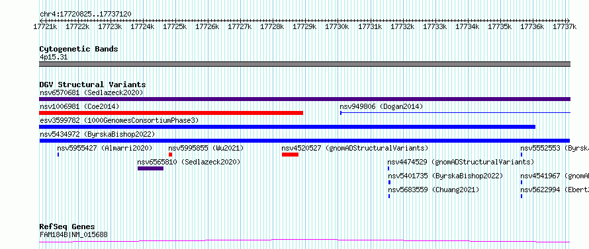Screen dimensions: 589x249
Task: Click the 4p15.31 band label
Action: point(54,57)
